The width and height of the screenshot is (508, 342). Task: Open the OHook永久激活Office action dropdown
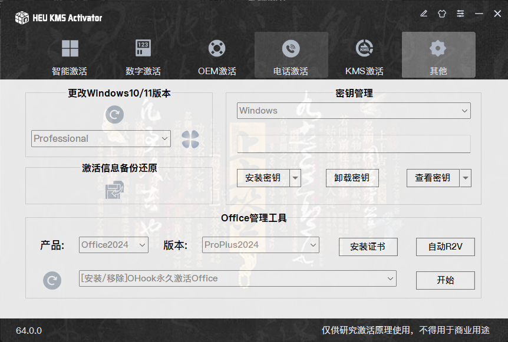coord(237,278)
